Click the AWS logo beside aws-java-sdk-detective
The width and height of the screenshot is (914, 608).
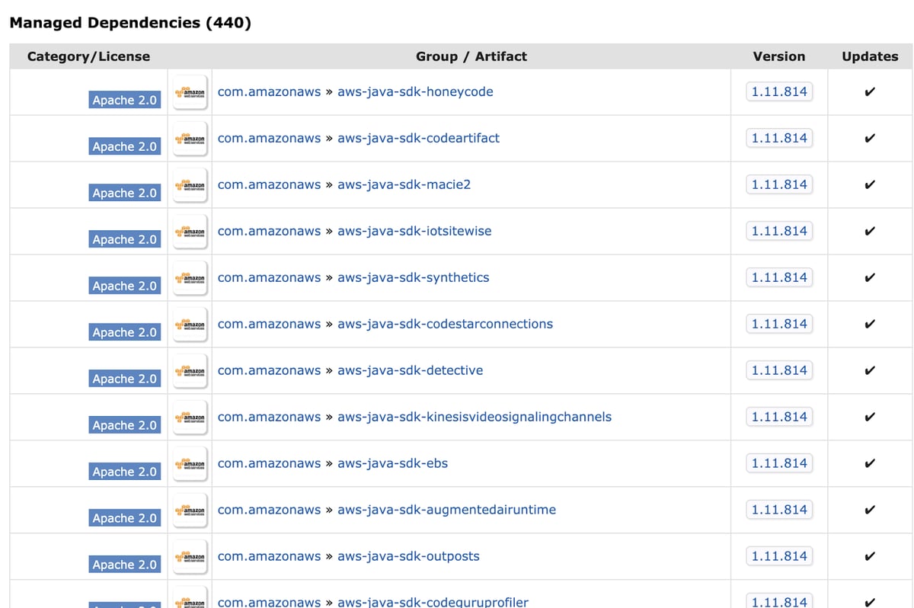[190, 370]
